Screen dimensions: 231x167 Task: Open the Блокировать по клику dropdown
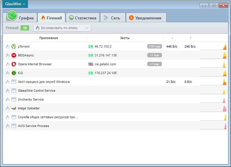[62, 28]
